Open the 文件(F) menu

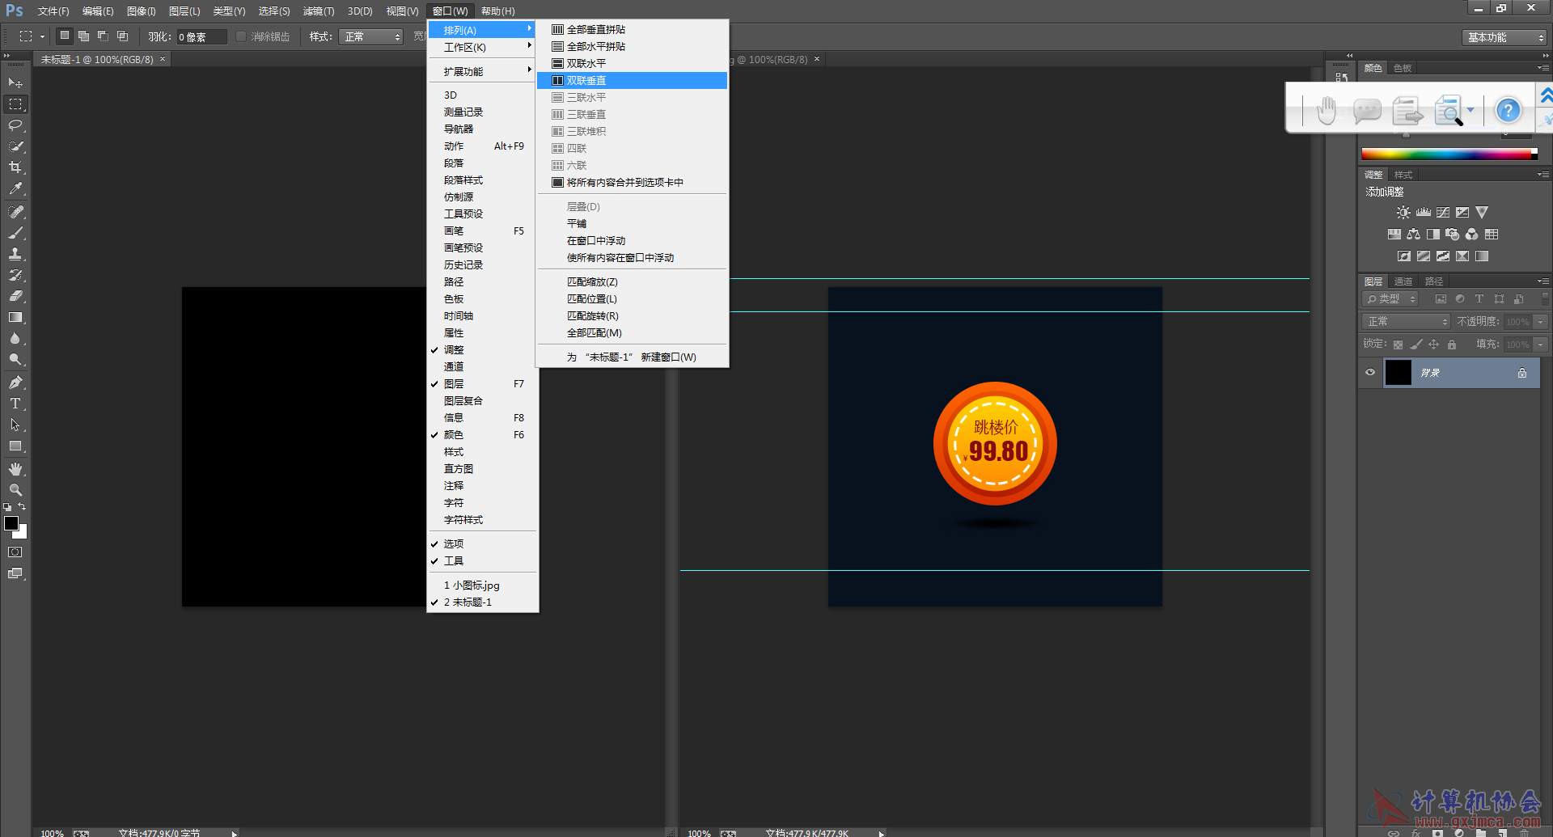53,11
